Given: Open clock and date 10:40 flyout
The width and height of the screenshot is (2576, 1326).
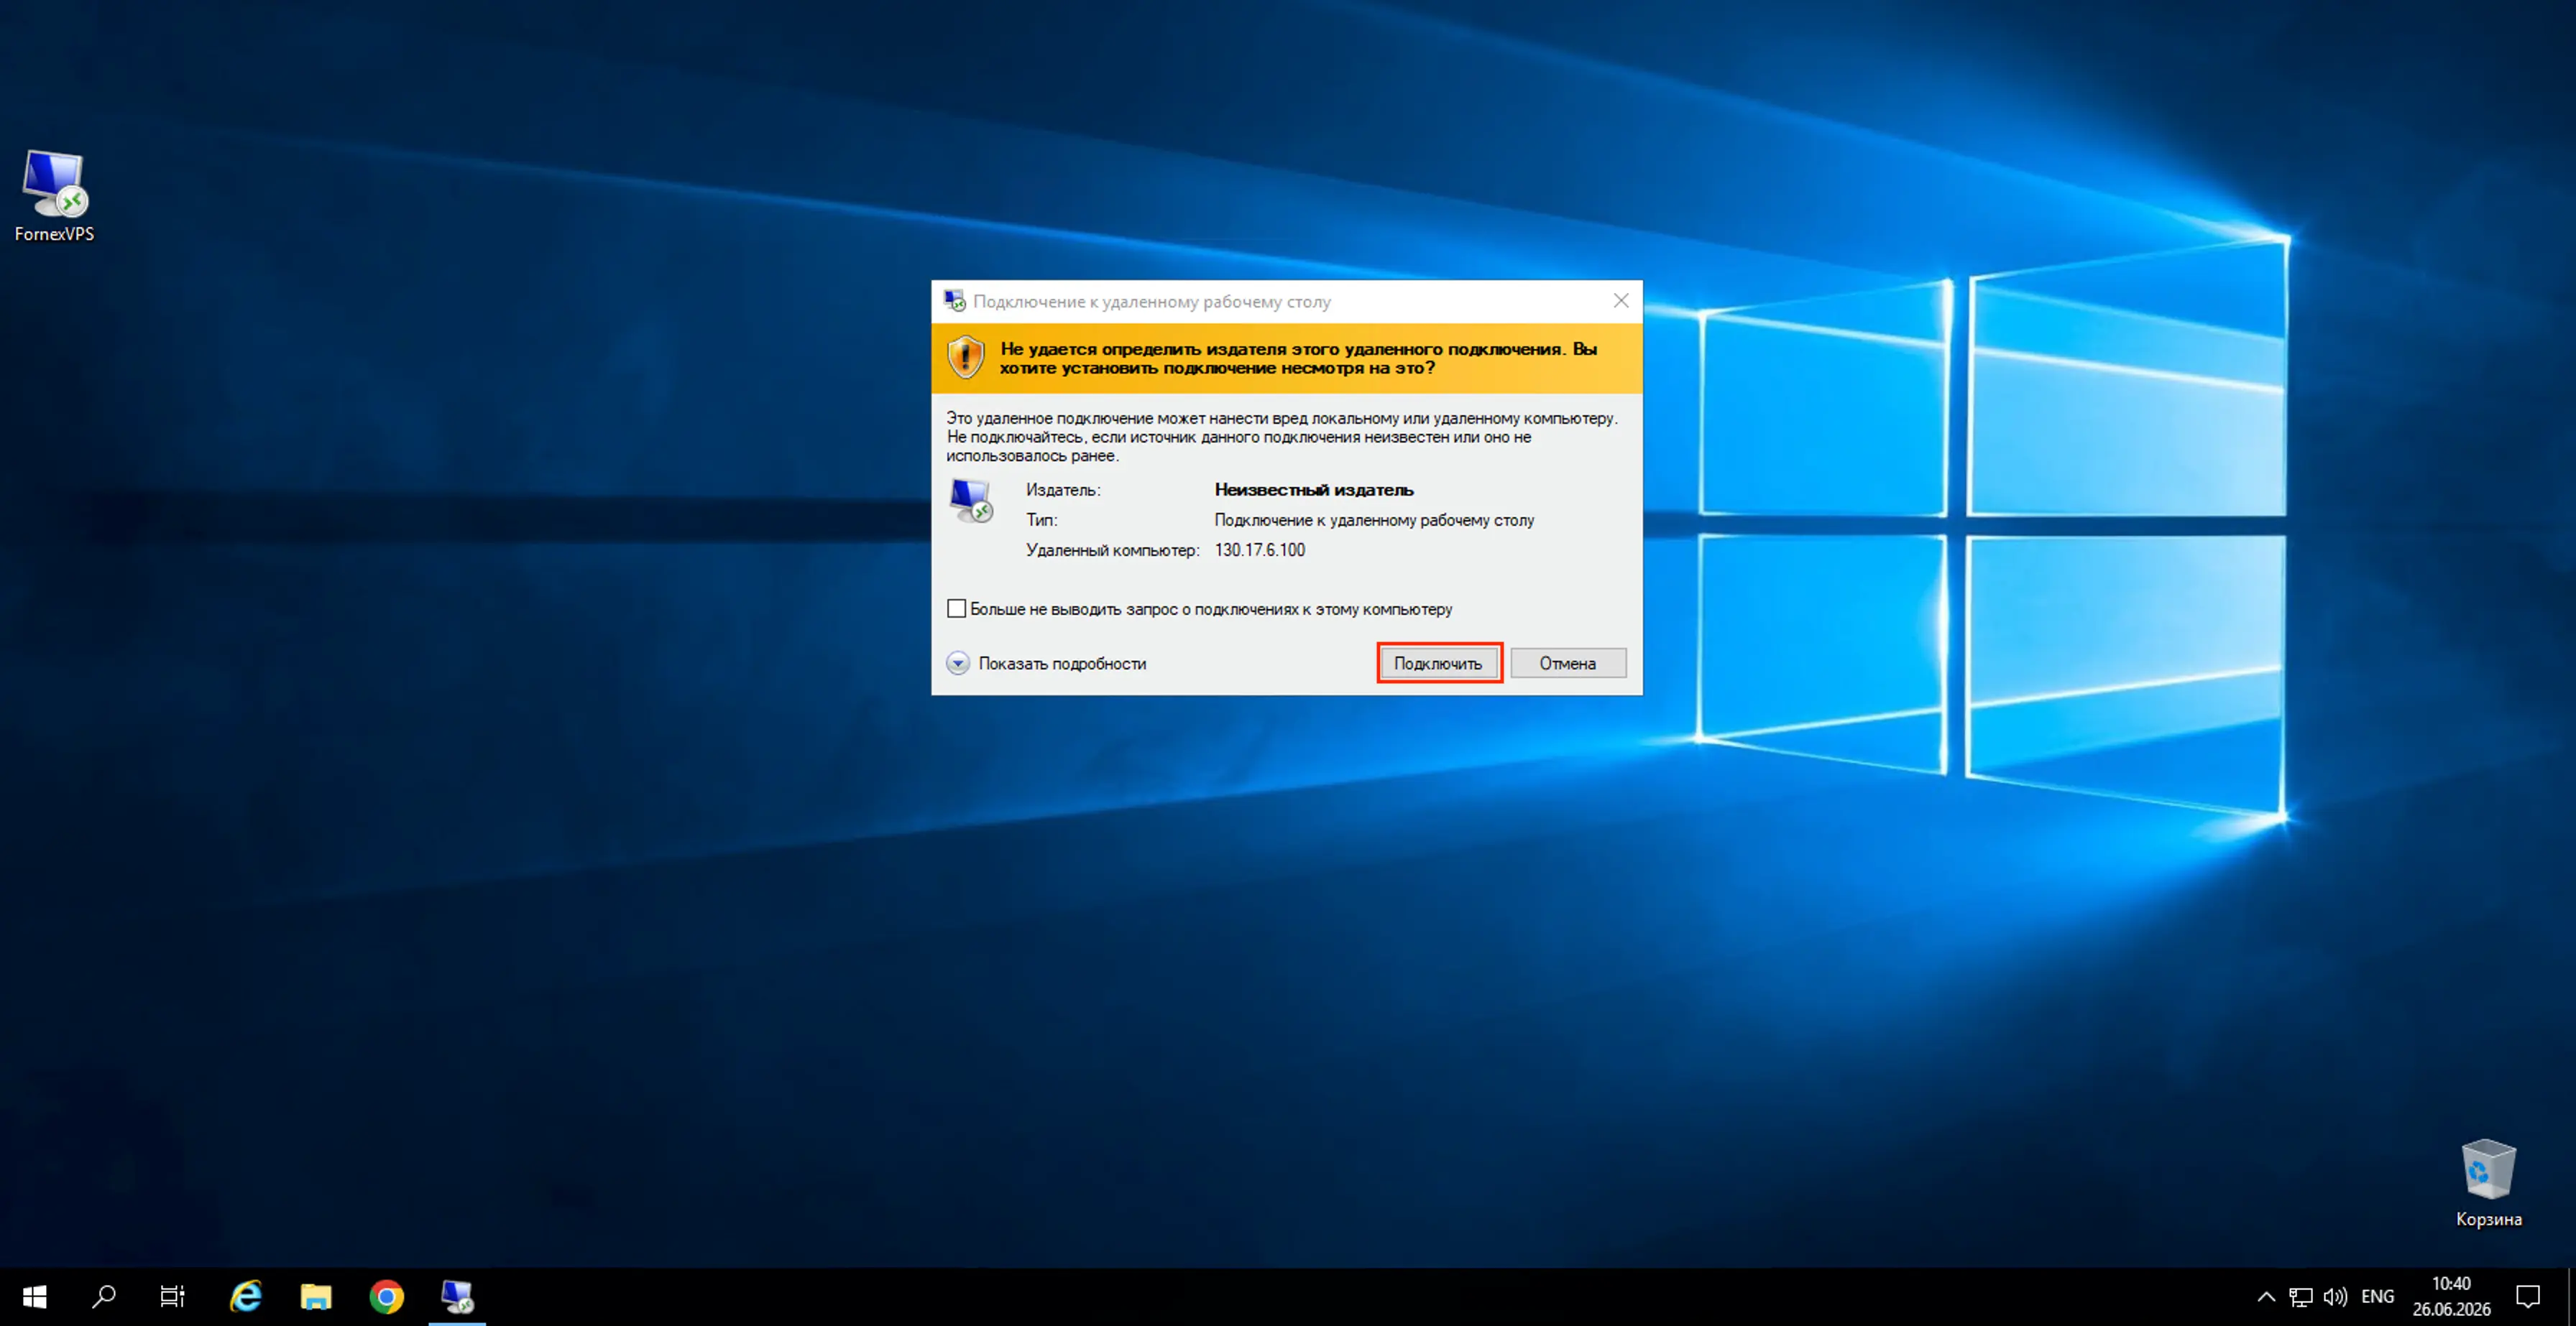Looking at the screenshot, I should point(2451,1297).
